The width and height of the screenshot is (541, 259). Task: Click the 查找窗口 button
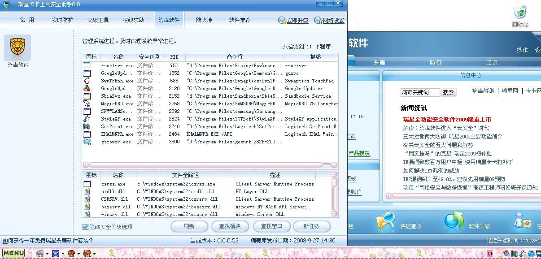pyautogui.click(x=271, y=226)
